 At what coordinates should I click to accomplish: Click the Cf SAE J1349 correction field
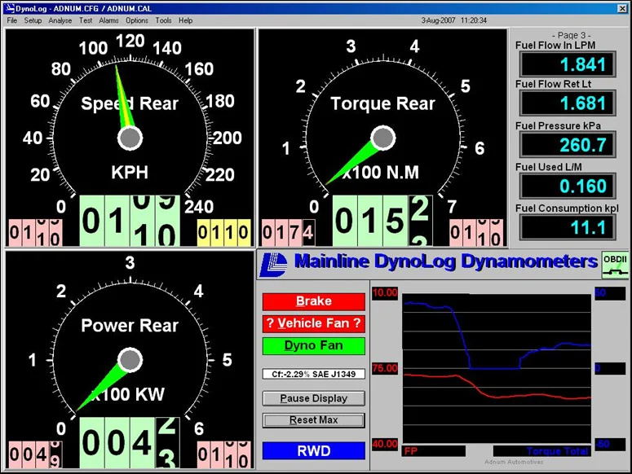314,374
